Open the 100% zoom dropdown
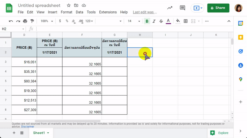247x138 pixels. (47, 21)
